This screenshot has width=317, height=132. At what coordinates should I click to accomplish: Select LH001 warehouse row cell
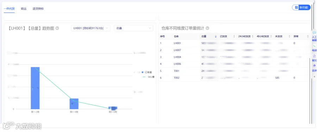pyautogui.click(x=177, y=43)
